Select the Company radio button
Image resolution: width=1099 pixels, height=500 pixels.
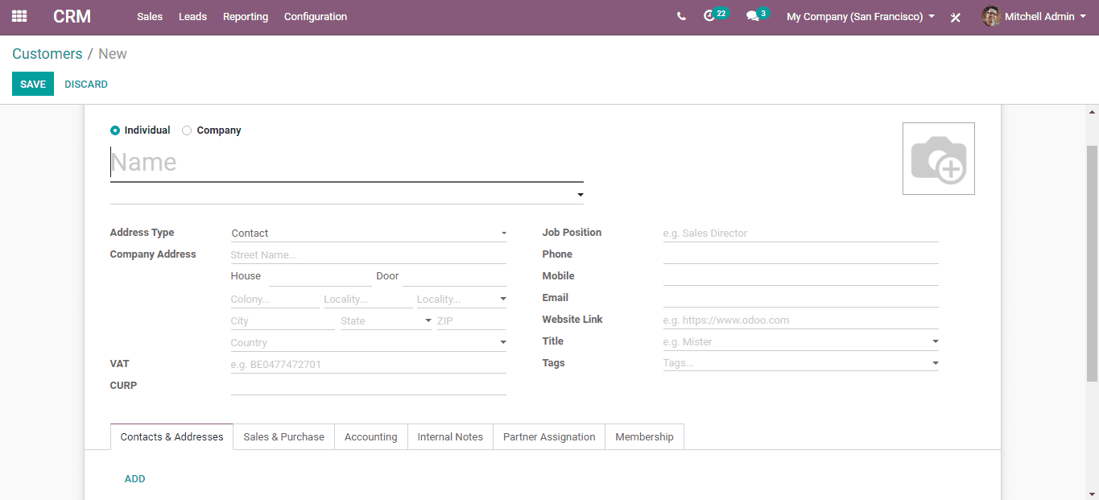(187, 130)
